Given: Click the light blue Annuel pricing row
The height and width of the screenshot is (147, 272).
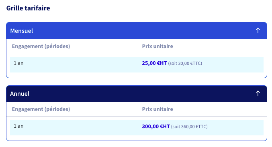Looking at the screenshot, I should (137, 128).
